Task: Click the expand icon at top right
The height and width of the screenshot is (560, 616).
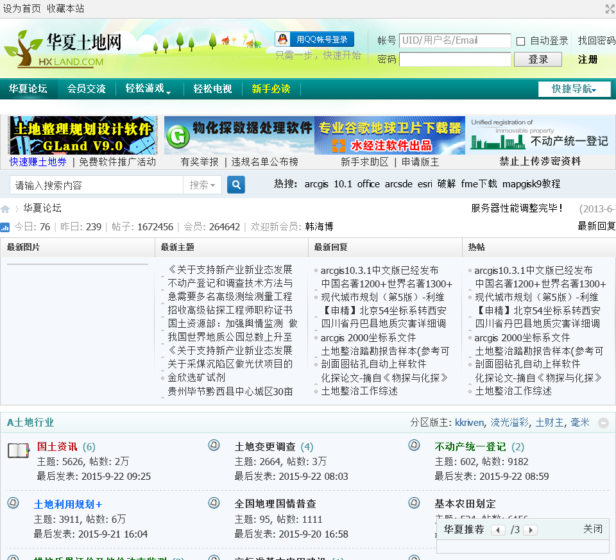Action: 610,9
